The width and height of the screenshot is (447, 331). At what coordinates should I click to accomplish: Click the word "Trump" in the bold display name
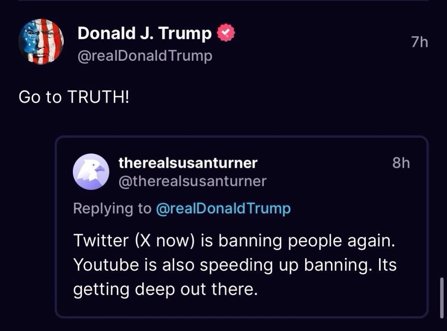(190, 34)
